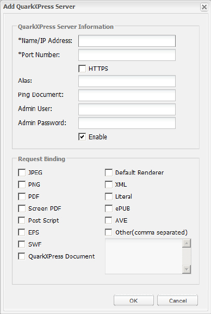
Task: Check the HTTPS checkbox
Action: point(82,69)
